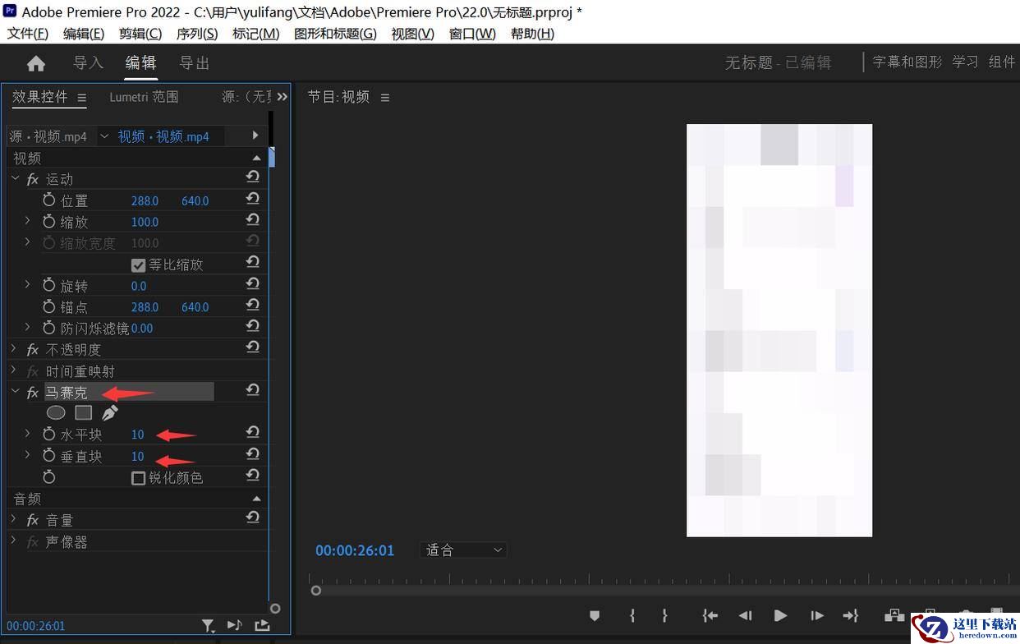Reset the 防闪烁滤镜 parameter
This screenshot has width=1020, height=644.
coord(253,327)
